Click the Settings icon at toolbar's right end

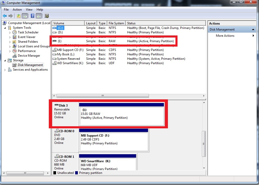[x=47, y=16]
